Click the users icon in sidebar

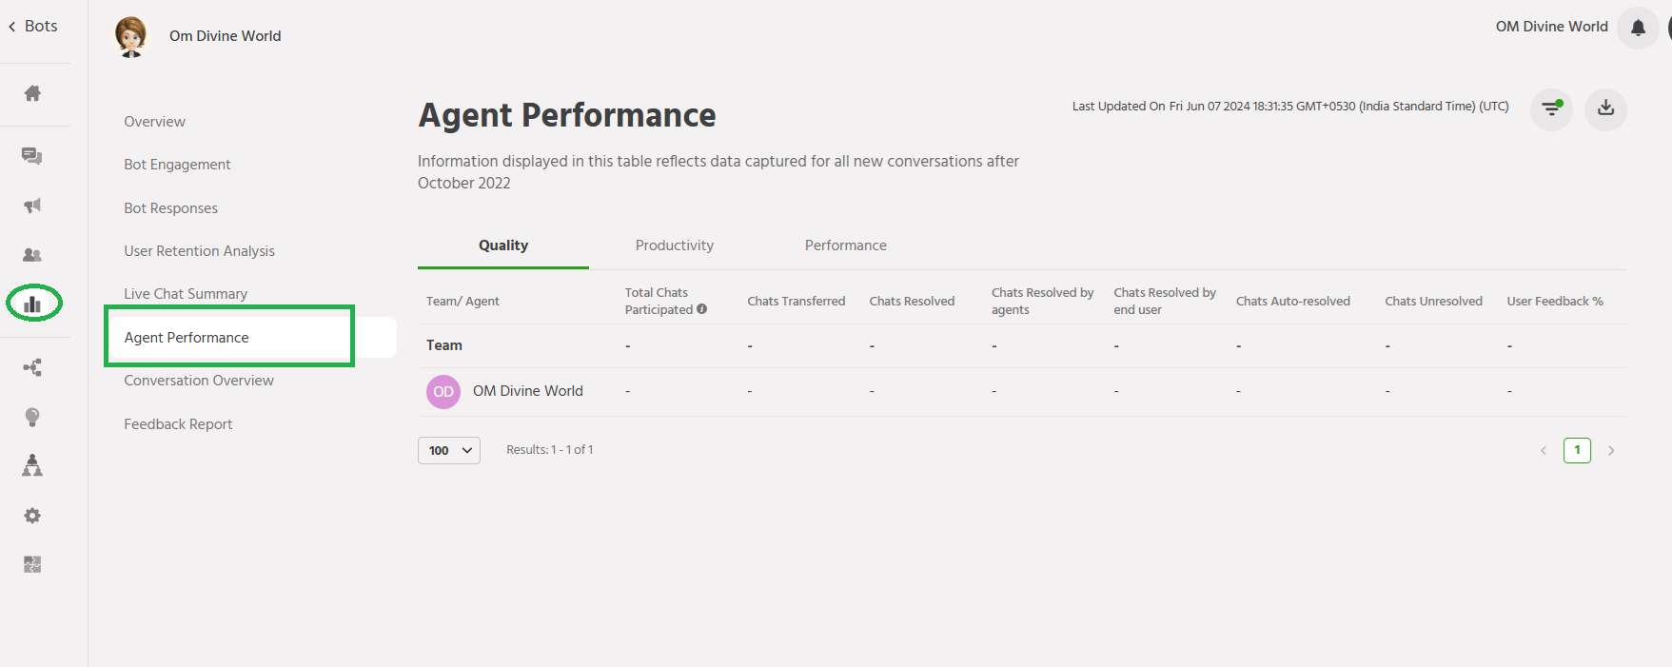(32, 255)
